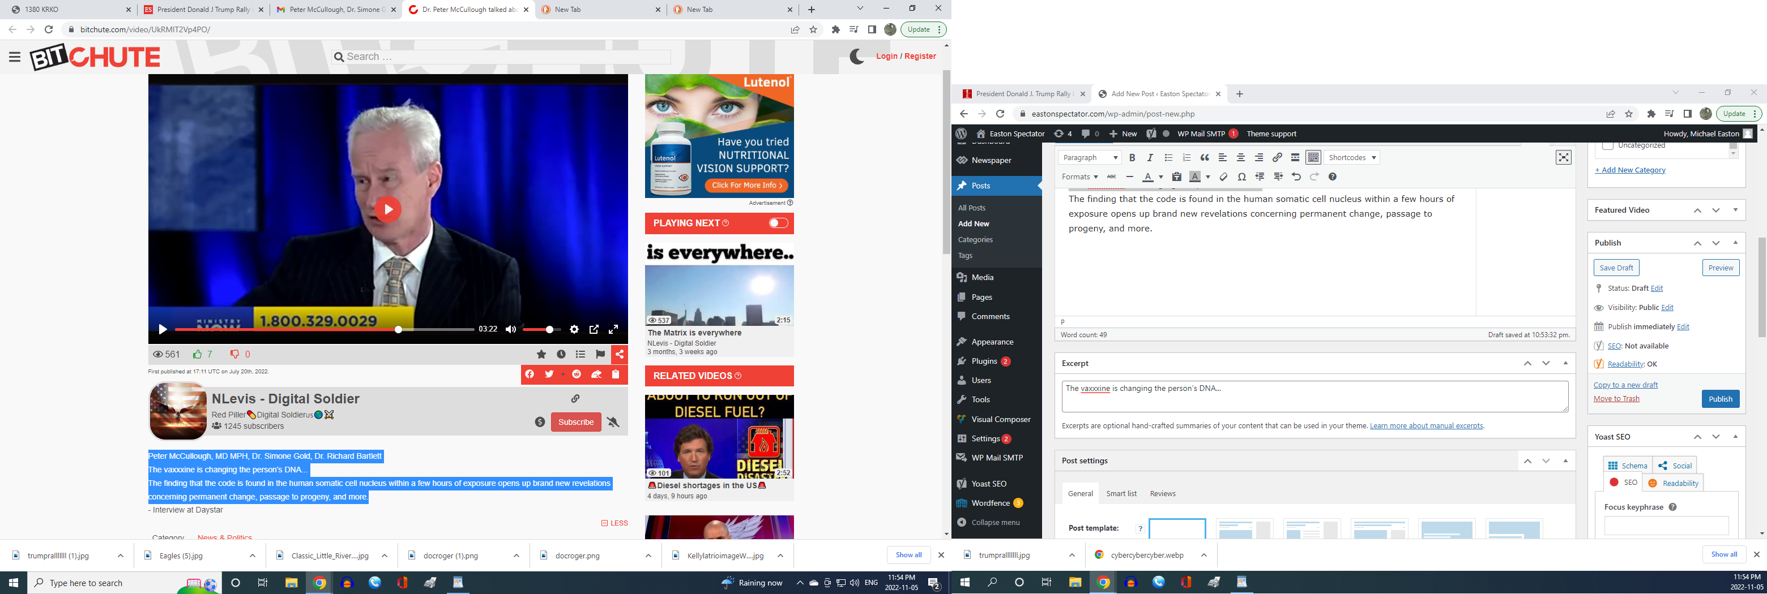The height and width of the screenshot is (594, 1767).
Task: Switch to the Smart list tab
Action: [x=1121, y=493]
